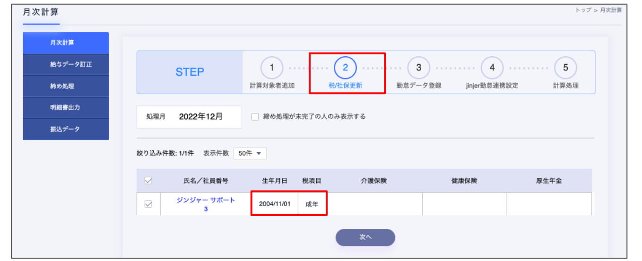Select 給与データ訂正 in the sidebar

66,65
